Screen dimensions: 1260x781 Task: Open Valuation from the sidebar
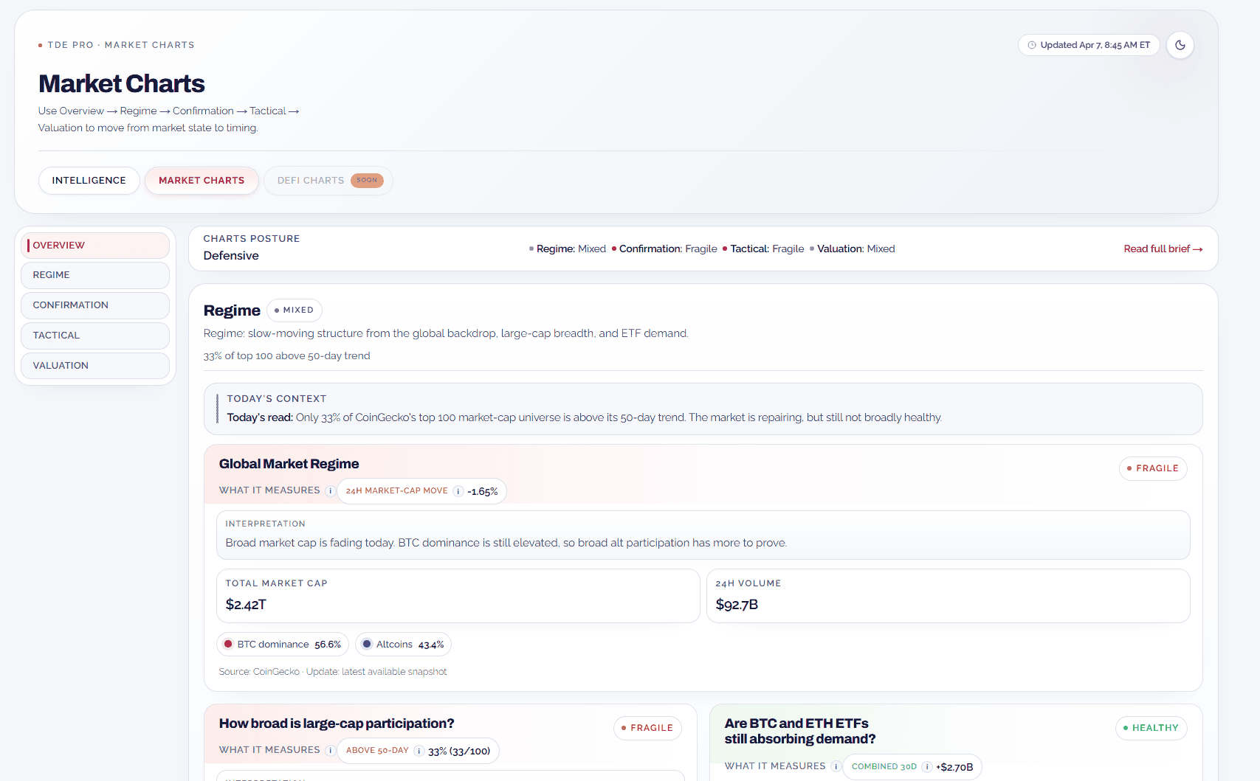(95, 366)
